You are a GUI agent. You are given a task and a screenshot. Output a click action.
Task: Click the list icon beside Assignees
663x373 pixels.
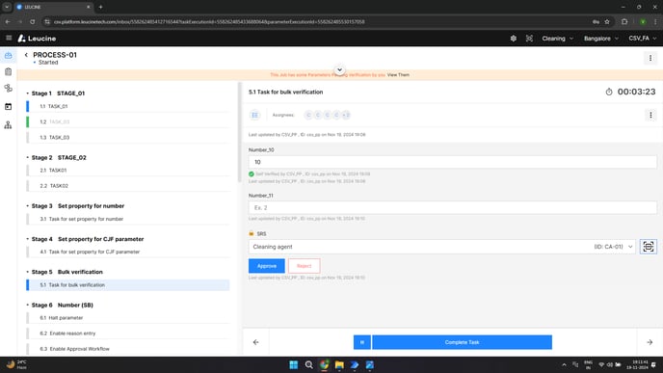click(x=255, y=115)
